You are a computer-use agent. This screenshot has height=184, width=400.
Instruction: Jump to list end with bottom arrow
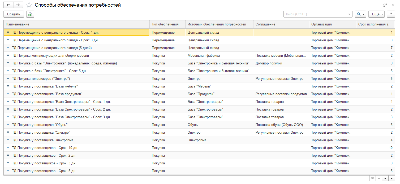tap(392, 178)
